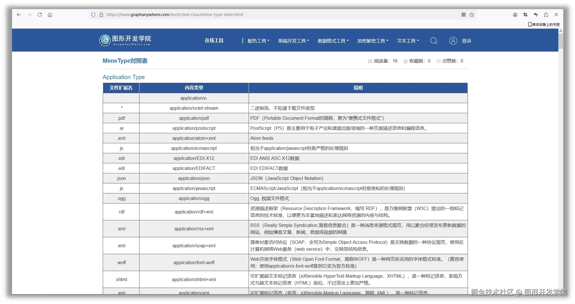Expand the 配色工具 dropdown

[x=258, y=41]
